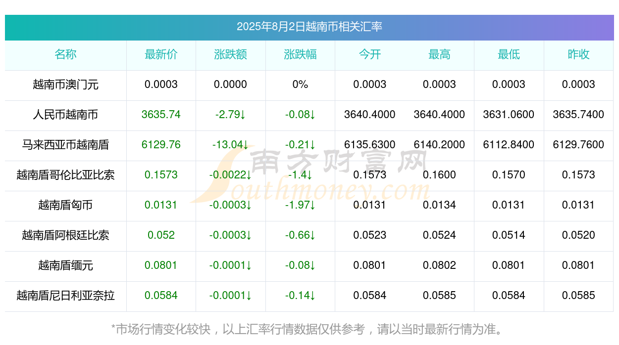Image resolution: width=619 pixels, height=345 pixels.
Task: Click previous close 3635.7400
Action: tap(578, 115)
